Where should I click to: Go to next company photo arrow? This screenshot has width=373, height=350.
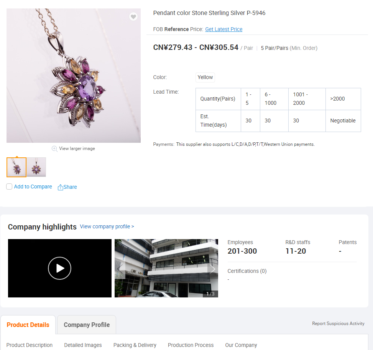coord(213,269)
